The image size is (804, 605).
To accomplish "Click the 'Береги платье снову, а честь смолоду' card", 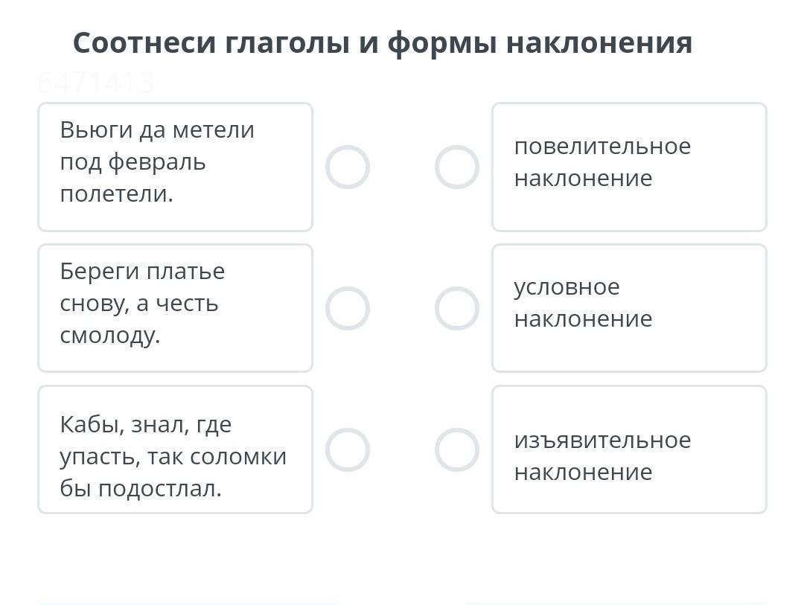I will point(175,308).
